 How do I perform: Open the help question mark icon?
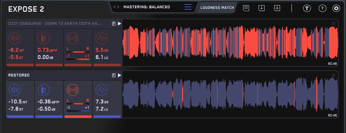323,8
